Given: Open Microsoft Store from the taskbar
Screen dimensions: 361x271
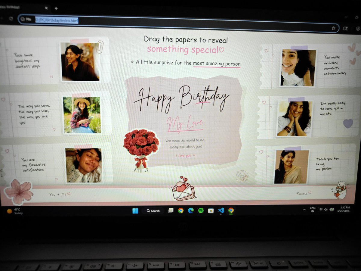Looking at the screenshot, I should pyautogui.click(x=211, y=211).
